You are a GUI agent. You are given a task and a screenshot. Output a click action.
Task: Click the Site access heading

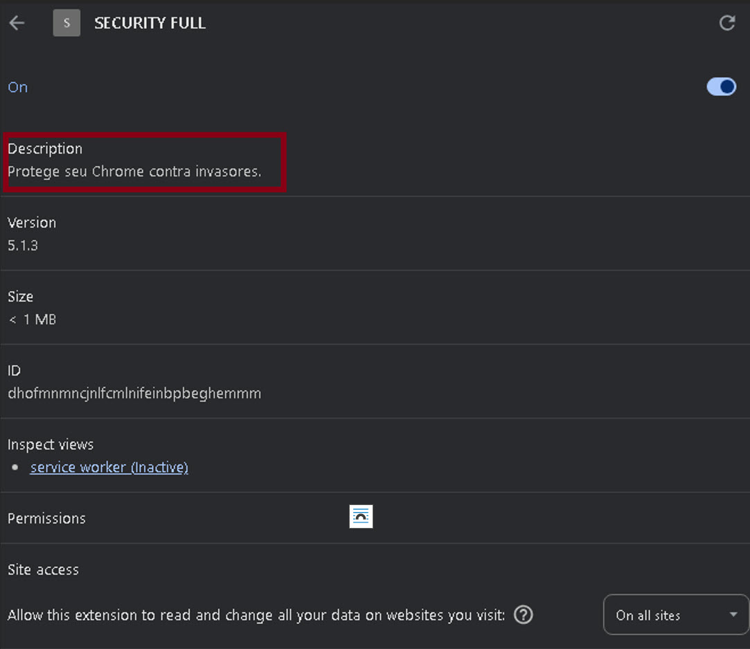(x=42, y=569)
